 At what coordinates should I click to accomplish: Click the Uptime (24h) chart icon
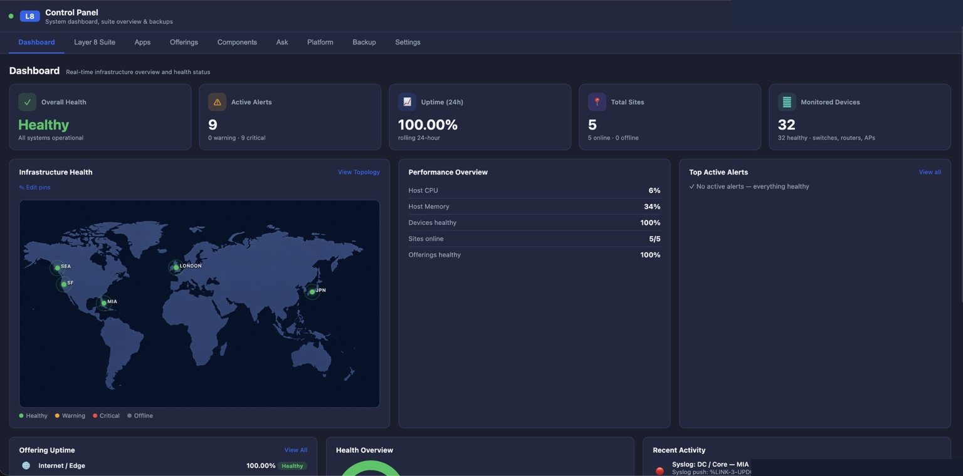[x=407, y=102]
